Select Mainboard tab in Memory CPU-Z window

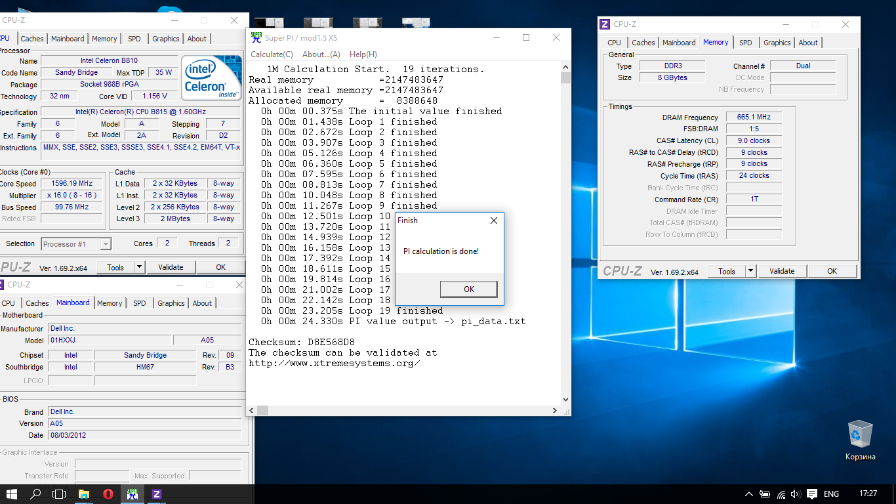click(x=679, y=43)
